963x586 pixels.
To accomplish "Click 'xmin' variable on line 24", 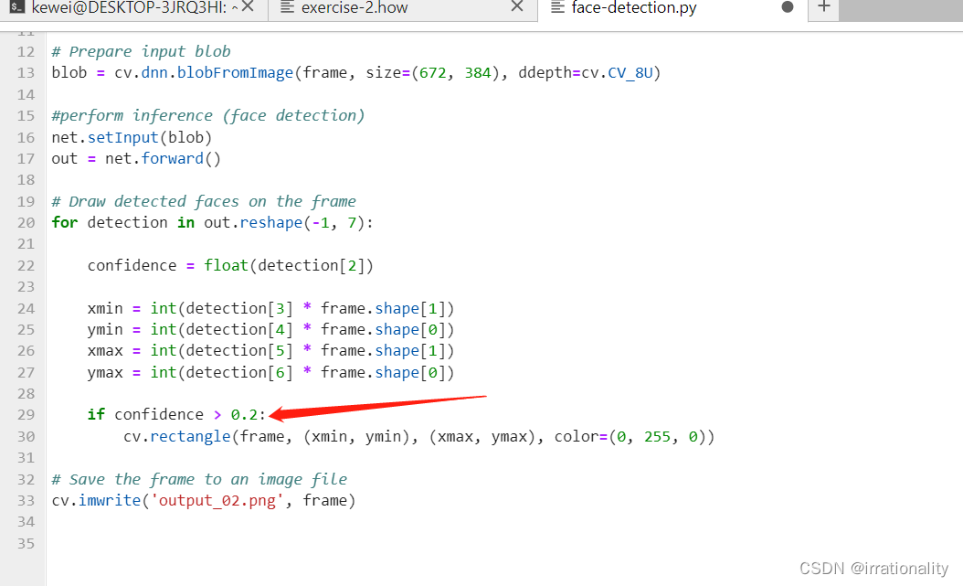I will (105, 309).
